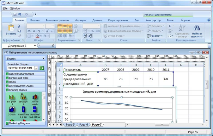Screen dimensions: 213x136
Task: Click the Redo arrow icon
Action: (x=27, y=14)
